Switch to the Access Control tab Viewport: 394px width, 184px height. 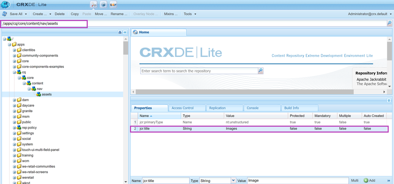click(186, 108)
